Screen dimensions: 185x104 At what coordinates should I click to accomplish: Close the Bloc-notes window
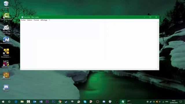pyautogui.click(x=156, y=17)
